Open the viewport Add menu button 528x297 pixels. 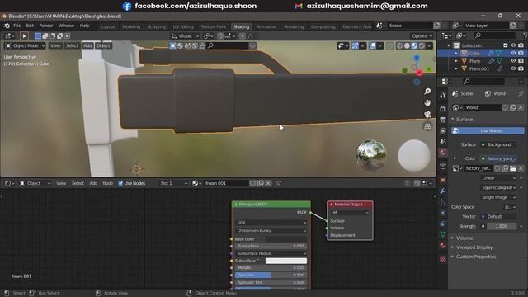click(x=87, y=45)
